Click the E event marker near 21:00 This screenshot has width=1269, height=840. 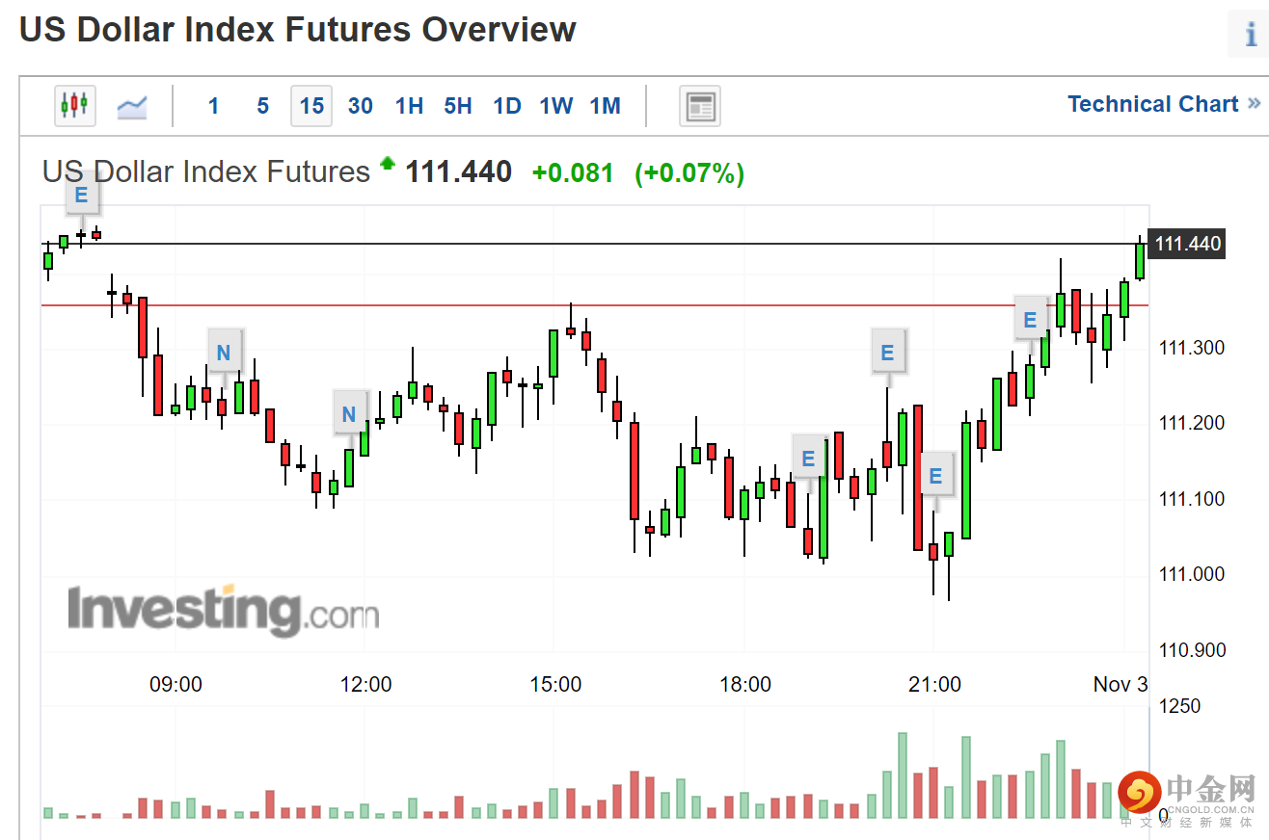click(x=934, y=475)
